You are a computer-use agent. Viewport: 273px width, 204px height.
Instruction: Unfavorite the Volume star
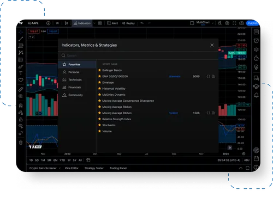pos(99,131)
